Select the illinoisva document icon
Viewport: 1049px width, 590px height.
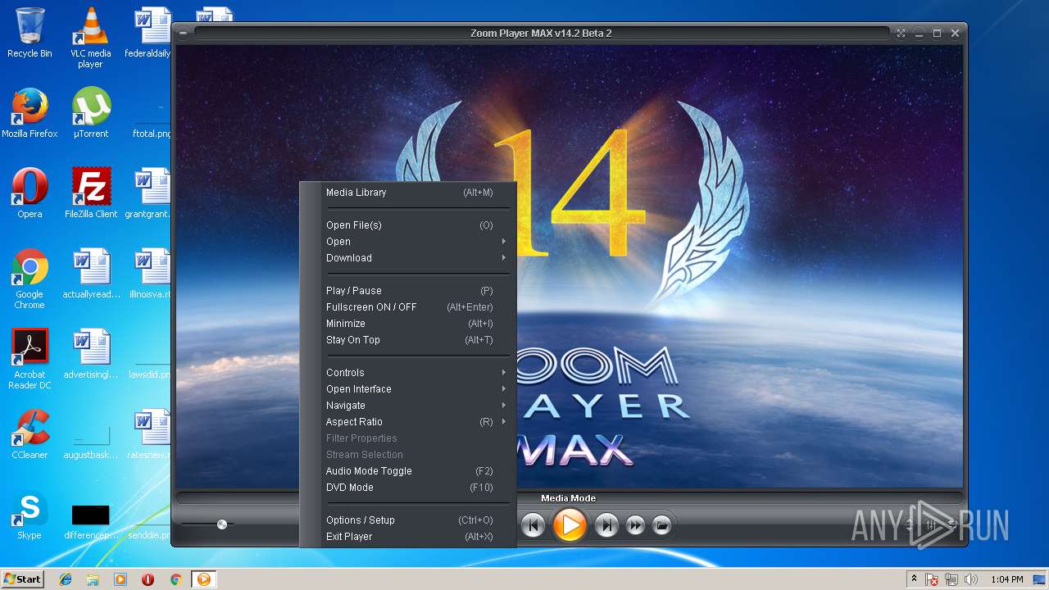(148, 274)
